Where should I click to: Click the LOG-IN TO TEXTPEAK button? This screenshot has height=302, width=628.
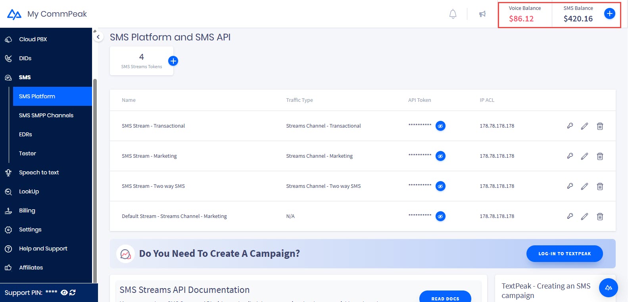point(565,254)
